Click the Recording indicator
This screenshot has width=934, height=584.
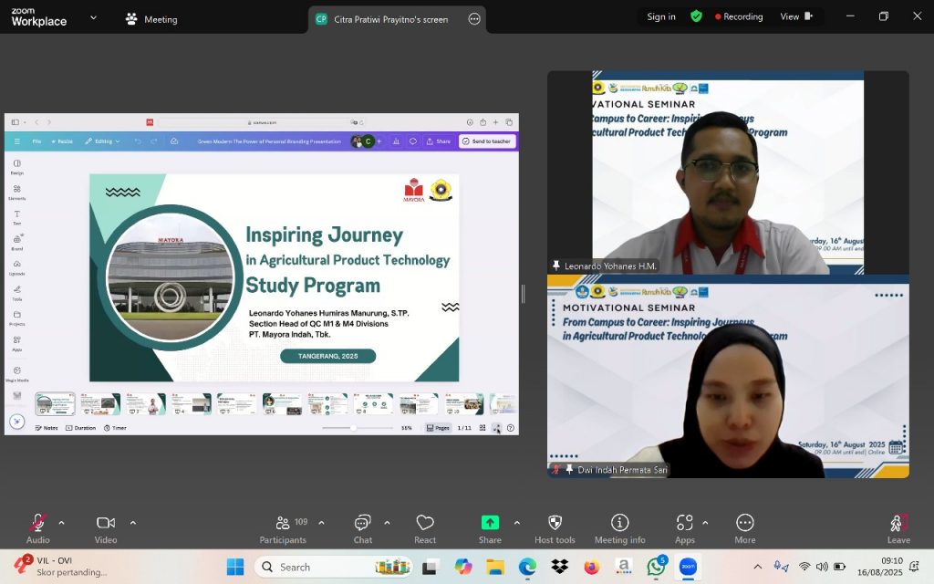739,16
